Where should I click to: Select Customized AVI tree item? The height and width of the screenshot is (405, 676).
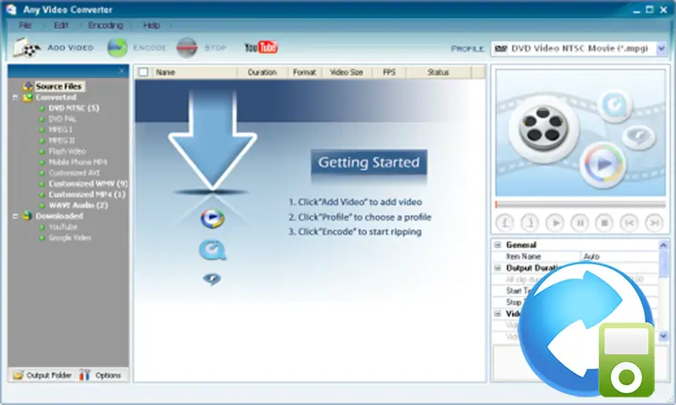74,173
